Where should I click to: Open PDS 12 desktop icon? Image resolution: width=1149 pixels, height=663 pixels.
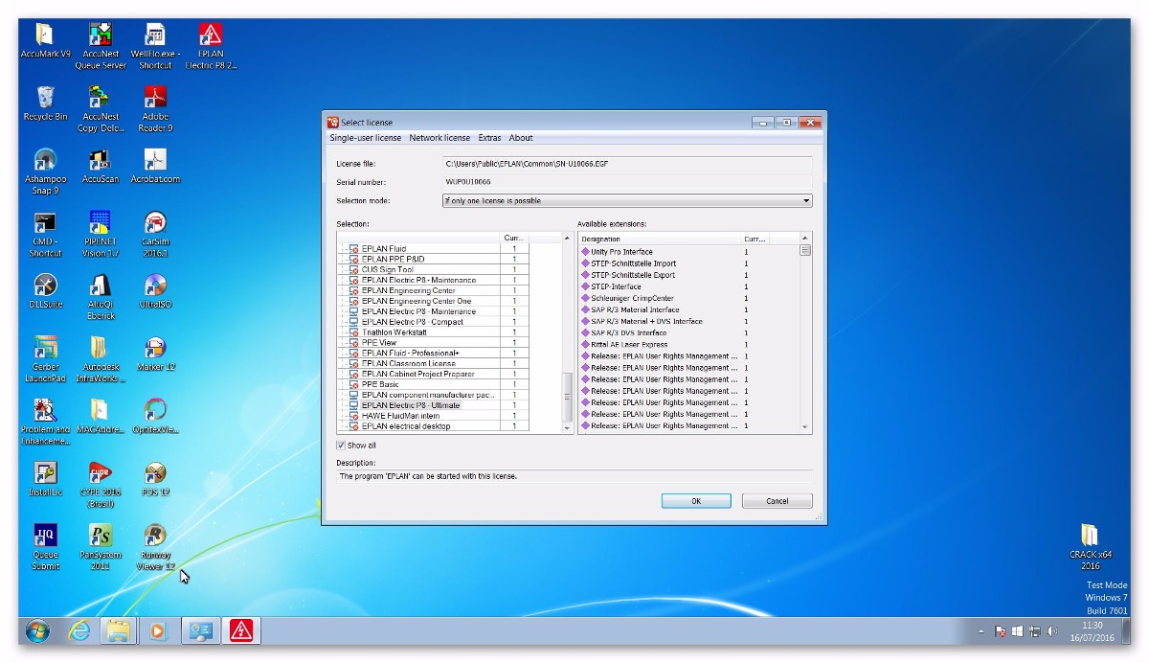[155, 479]
